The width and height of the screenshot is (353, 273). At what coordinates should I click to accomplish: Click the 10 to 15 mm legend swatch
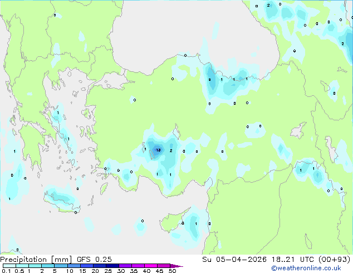74,266
